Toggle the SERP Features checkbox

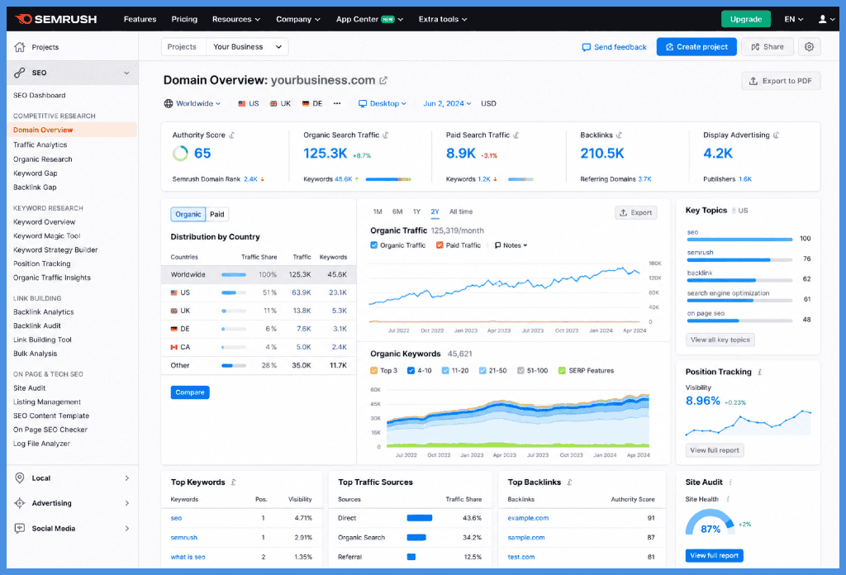coord(562,371)
